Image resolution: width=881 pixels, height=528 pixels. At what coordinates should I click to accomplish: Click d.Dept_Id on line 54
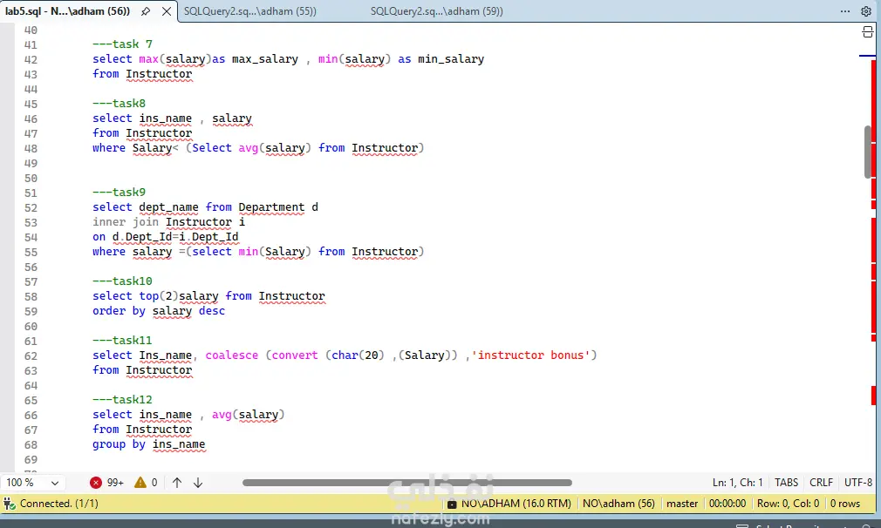point(142,237)
